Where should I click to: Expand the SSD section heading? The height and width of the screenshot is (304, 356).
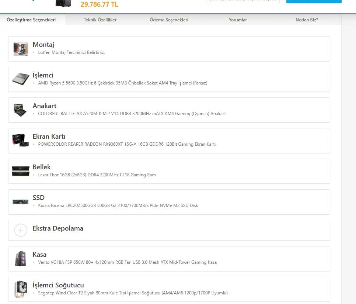(39, 198)
